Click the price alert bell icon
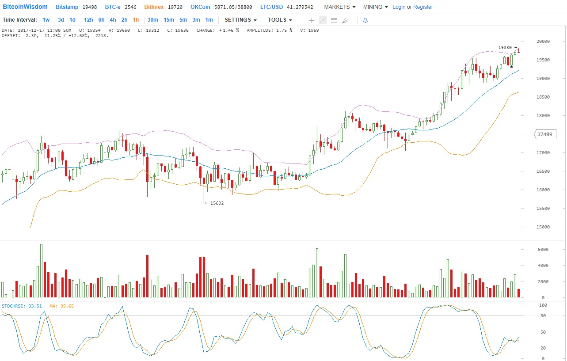Screen dimensions: 567x361 coord(365,20)
